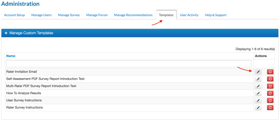Go to the Manage Survey tab

(69, 15)
